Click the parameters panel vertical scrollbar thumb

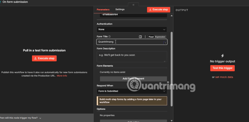171,69
